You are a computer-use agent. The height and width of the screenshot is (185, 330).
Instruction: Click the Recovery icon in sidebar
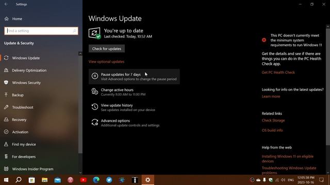[x=6, y=120]
